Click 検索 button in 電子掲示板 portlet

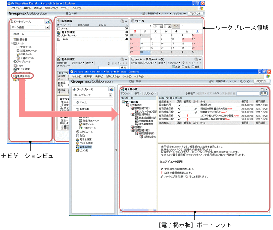[263, 93]
